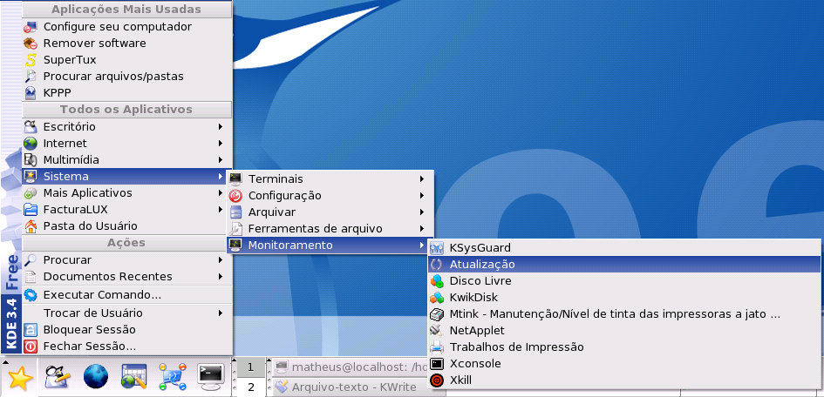Launch Xkill
The height and width of the screenshot is (397, 824).
point(624,380)
